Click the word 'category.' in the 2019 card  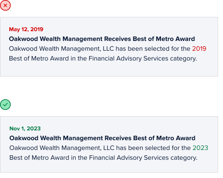click(x=183, y=59)
